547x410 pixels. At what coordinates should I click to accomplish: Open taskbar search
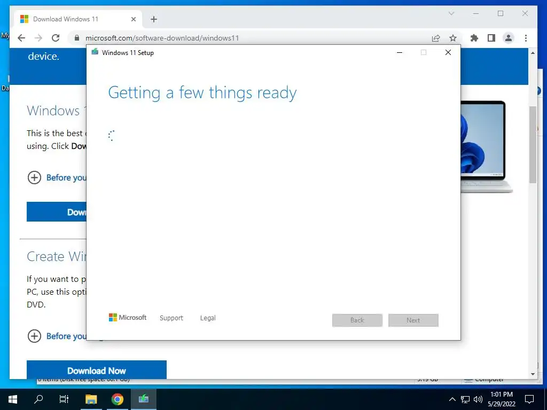[38, 399]
